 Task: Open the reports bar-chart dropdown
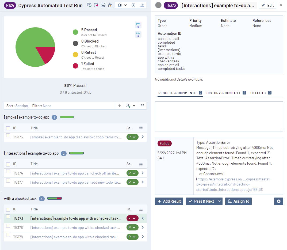(x=122, y=5)
